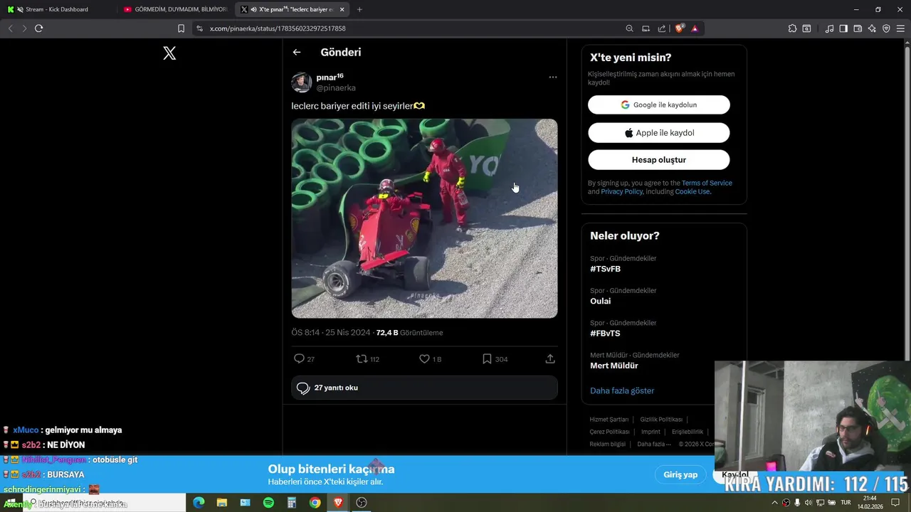Switch to the 'GÖRMEDİM, DUYMADIM' YouTube tab
This screenshot has width=911, height=512.
(x=175, y=9)
